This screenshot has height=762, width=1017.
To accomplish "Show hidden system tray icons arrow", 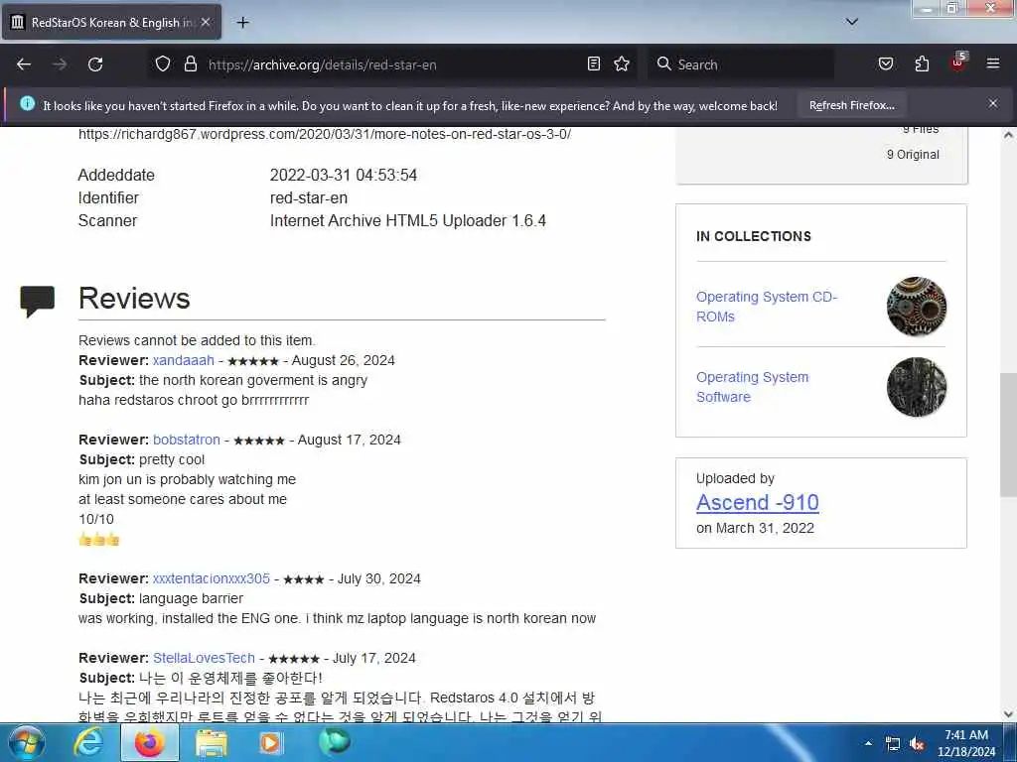I will (868, 743).
